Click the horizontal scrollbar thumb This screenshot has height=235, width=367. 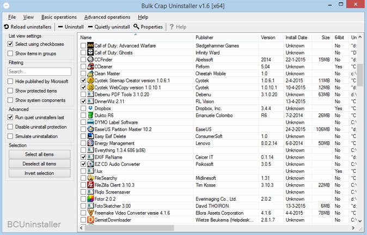point(129,228)
